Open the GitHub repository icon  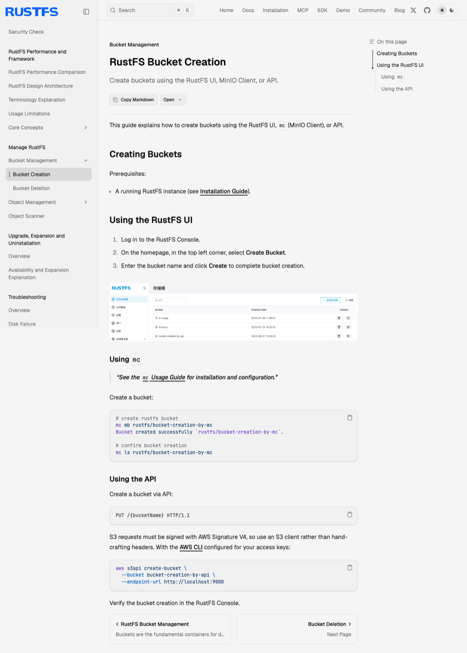[x=427, y=10]
